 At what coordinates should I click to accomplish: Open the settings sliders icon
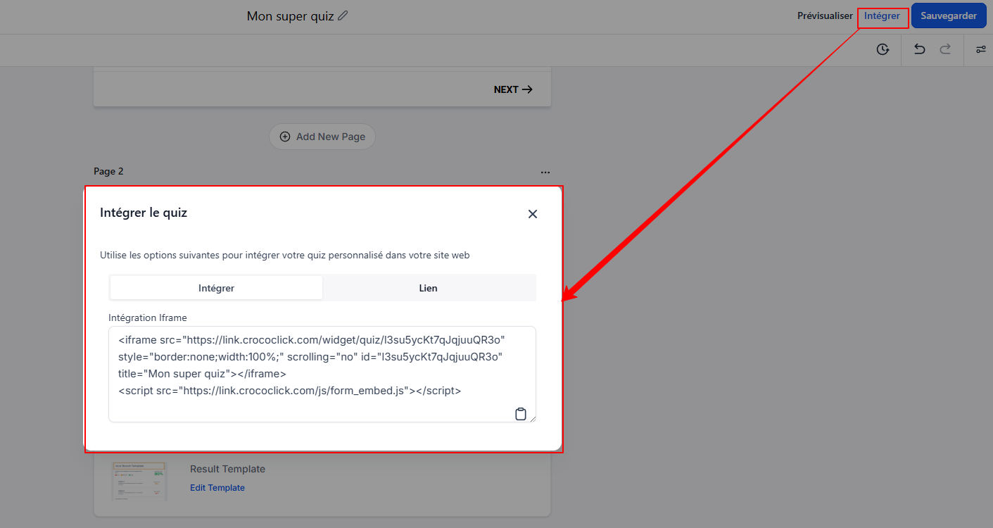click(981, 49)
